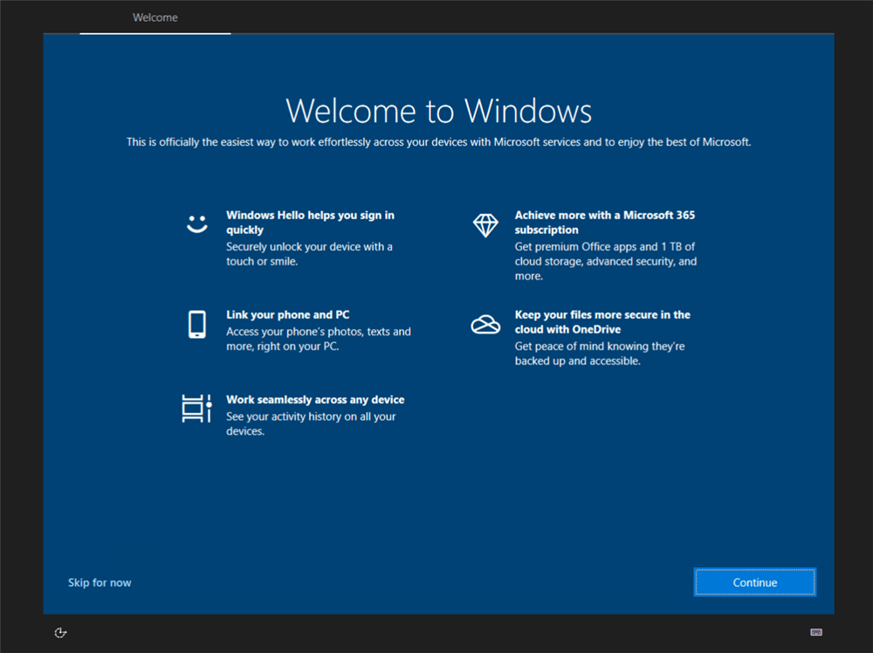Click the activity history timeline icon
This screenshot has height=653, width=873.
196,409
